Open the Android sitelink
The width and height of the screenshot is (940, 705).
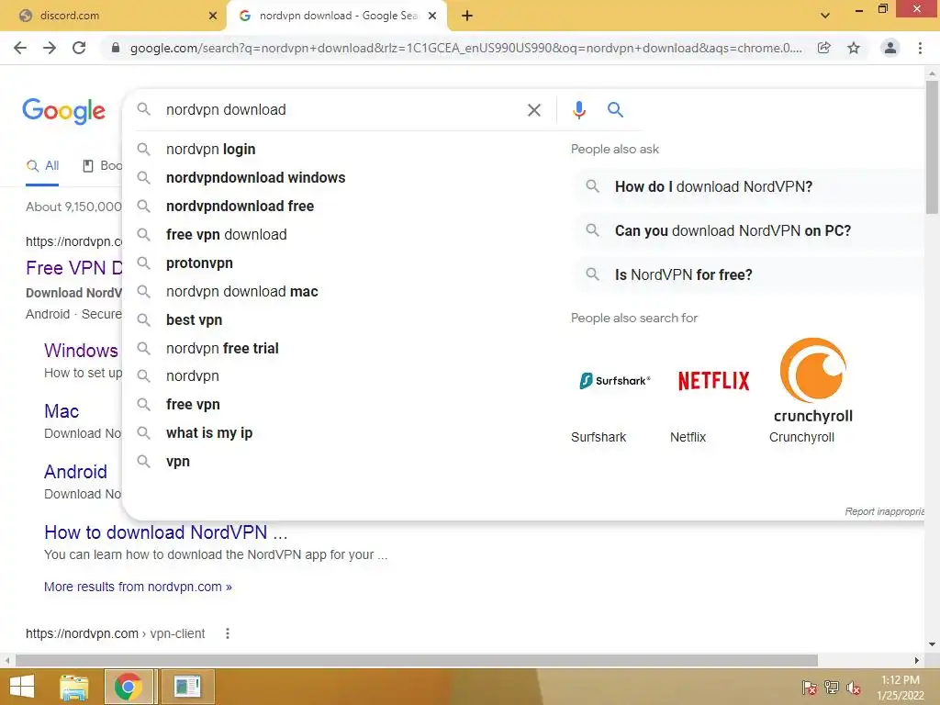tap(75, 472)
